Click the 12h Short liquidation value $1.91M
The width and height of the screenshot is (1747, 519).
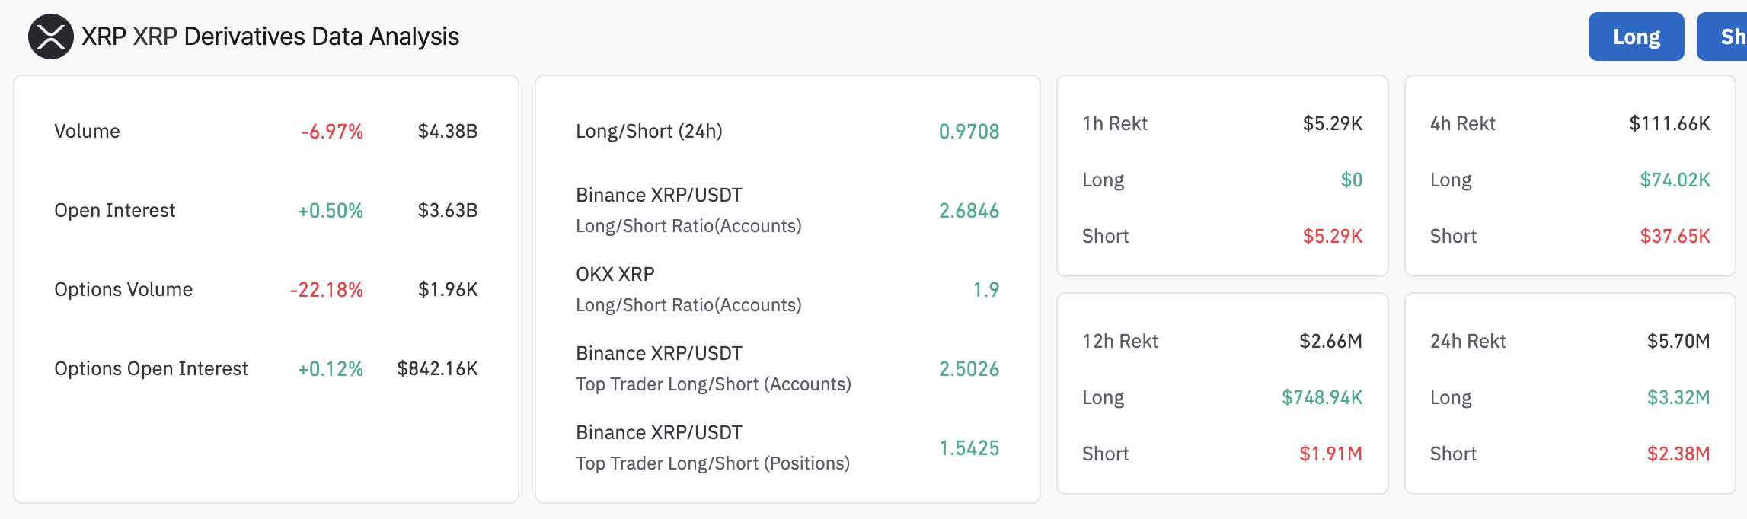coord(1330,454)
